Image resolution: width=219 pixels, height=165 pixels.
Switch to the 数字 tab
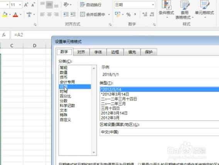click(64, 52)
